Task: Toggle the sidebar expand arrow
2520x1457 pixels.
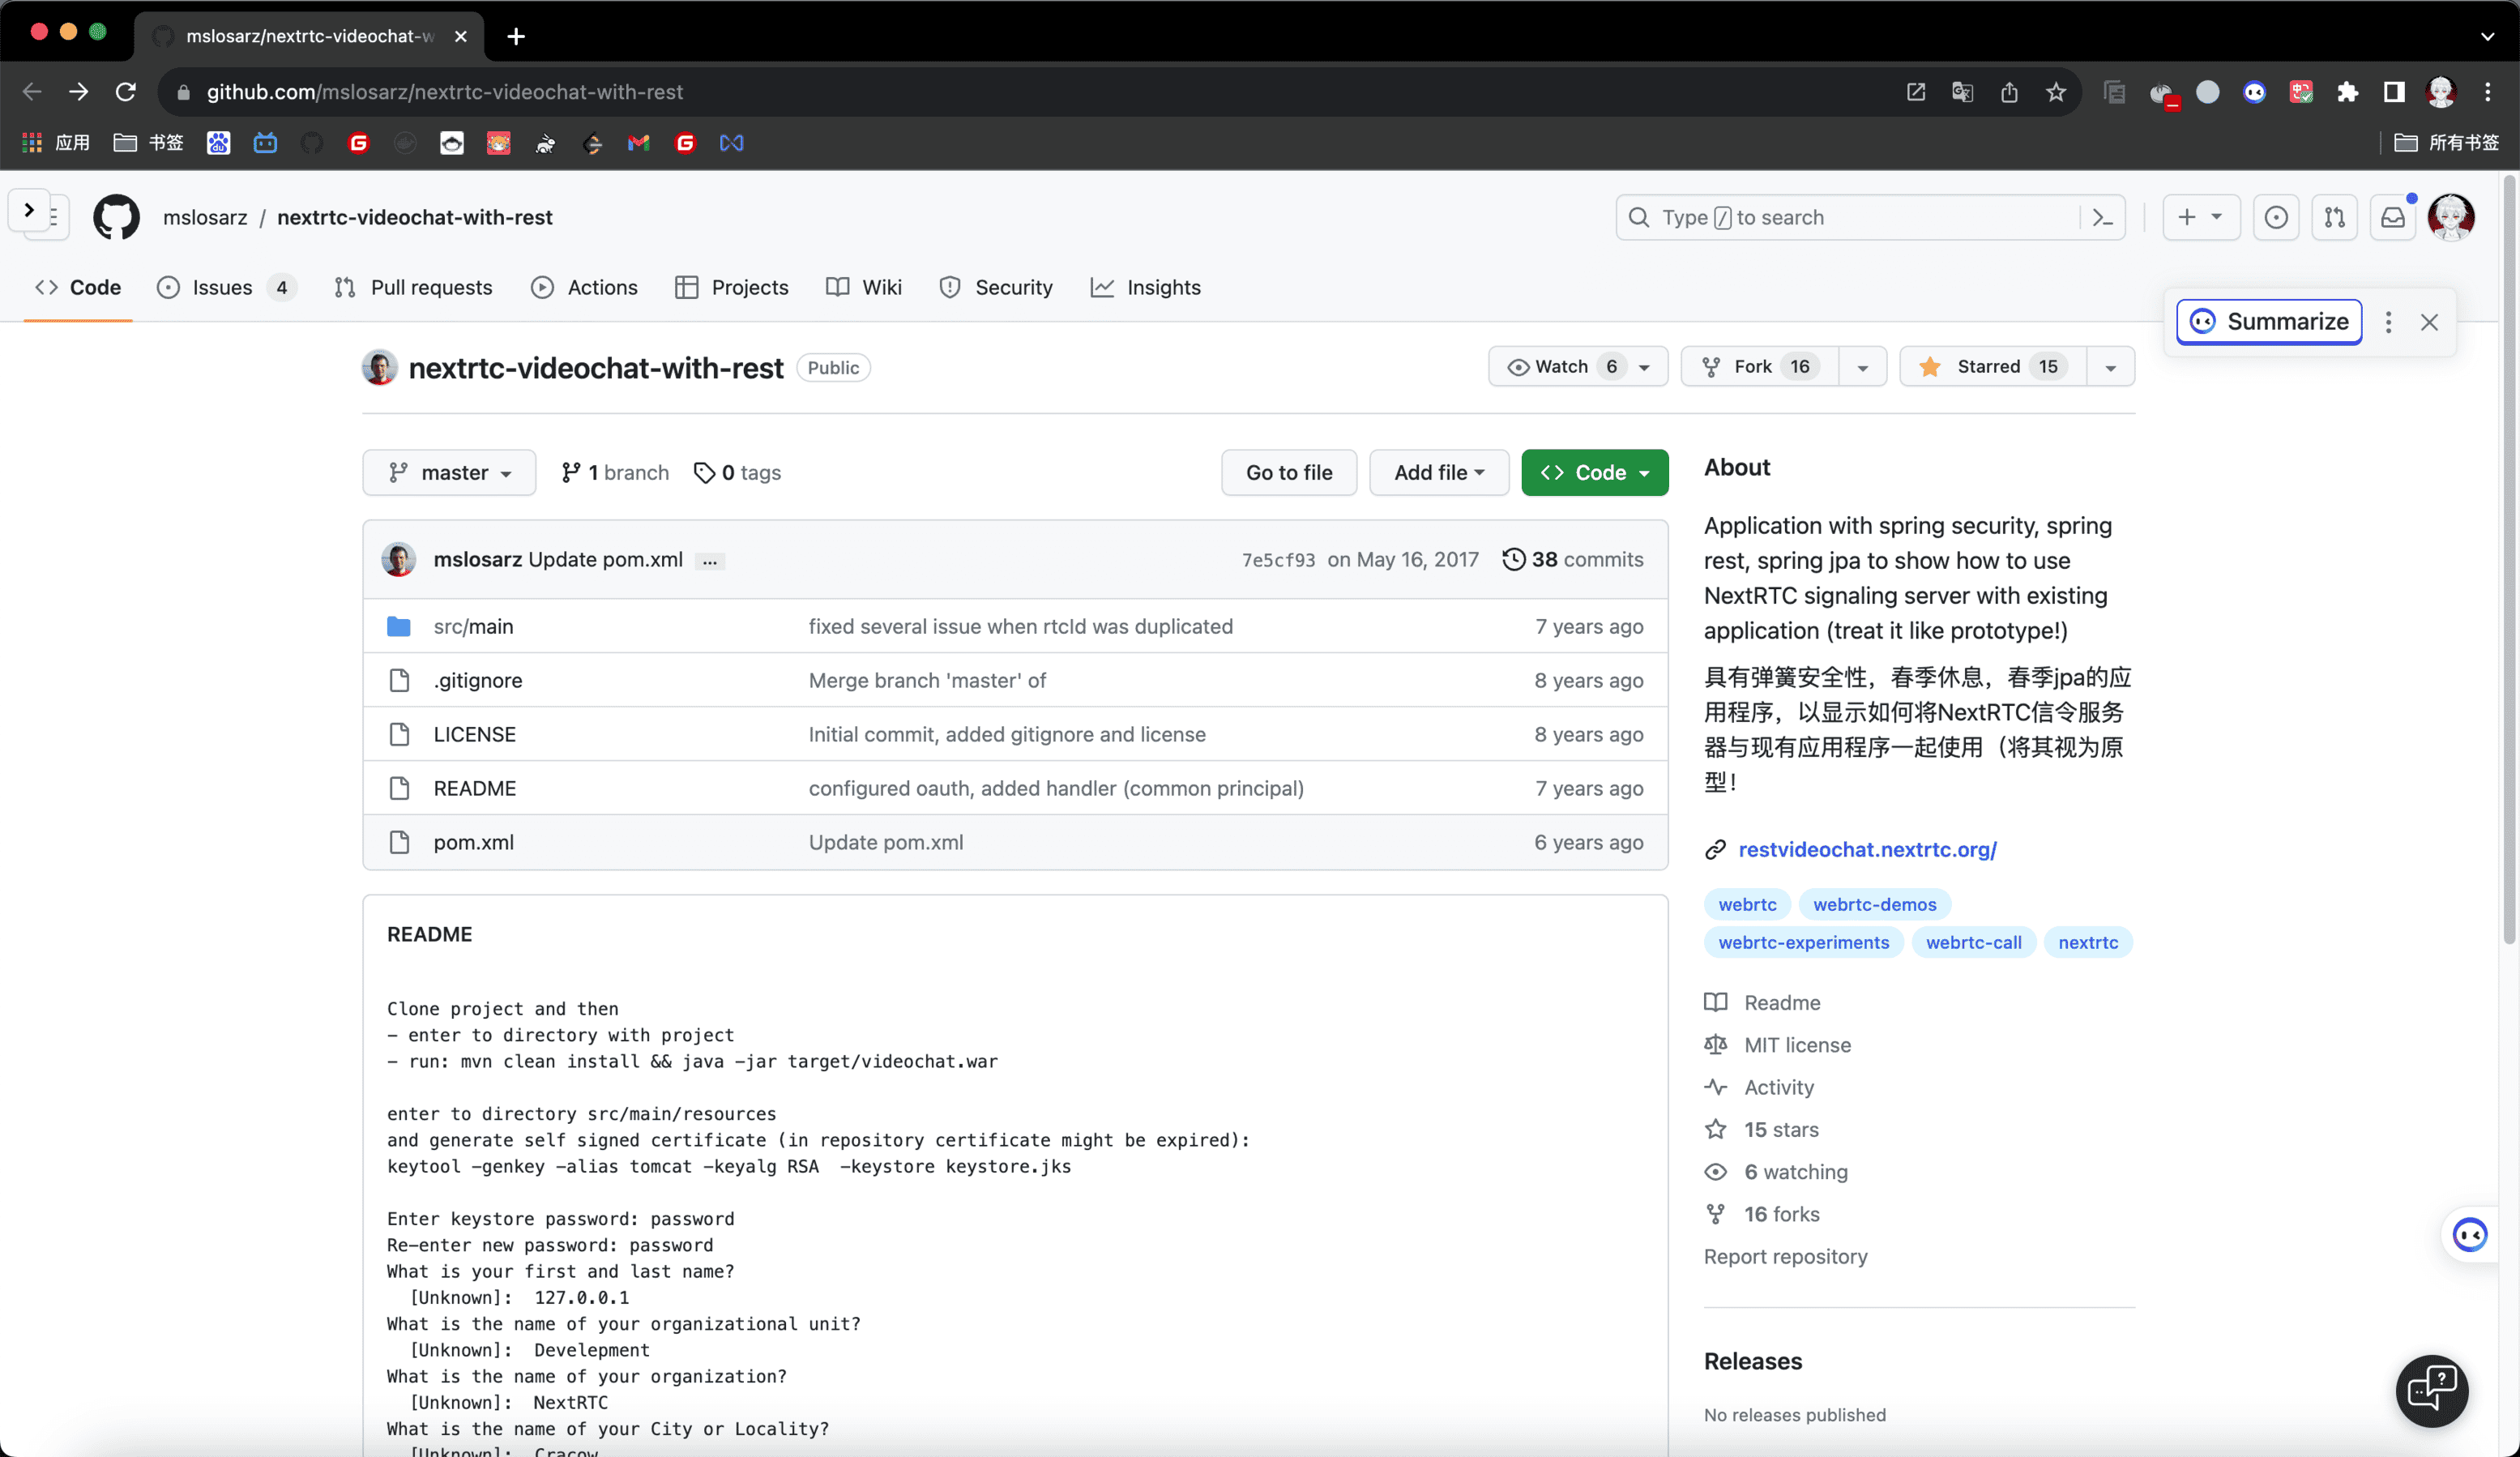Action: 29,210
